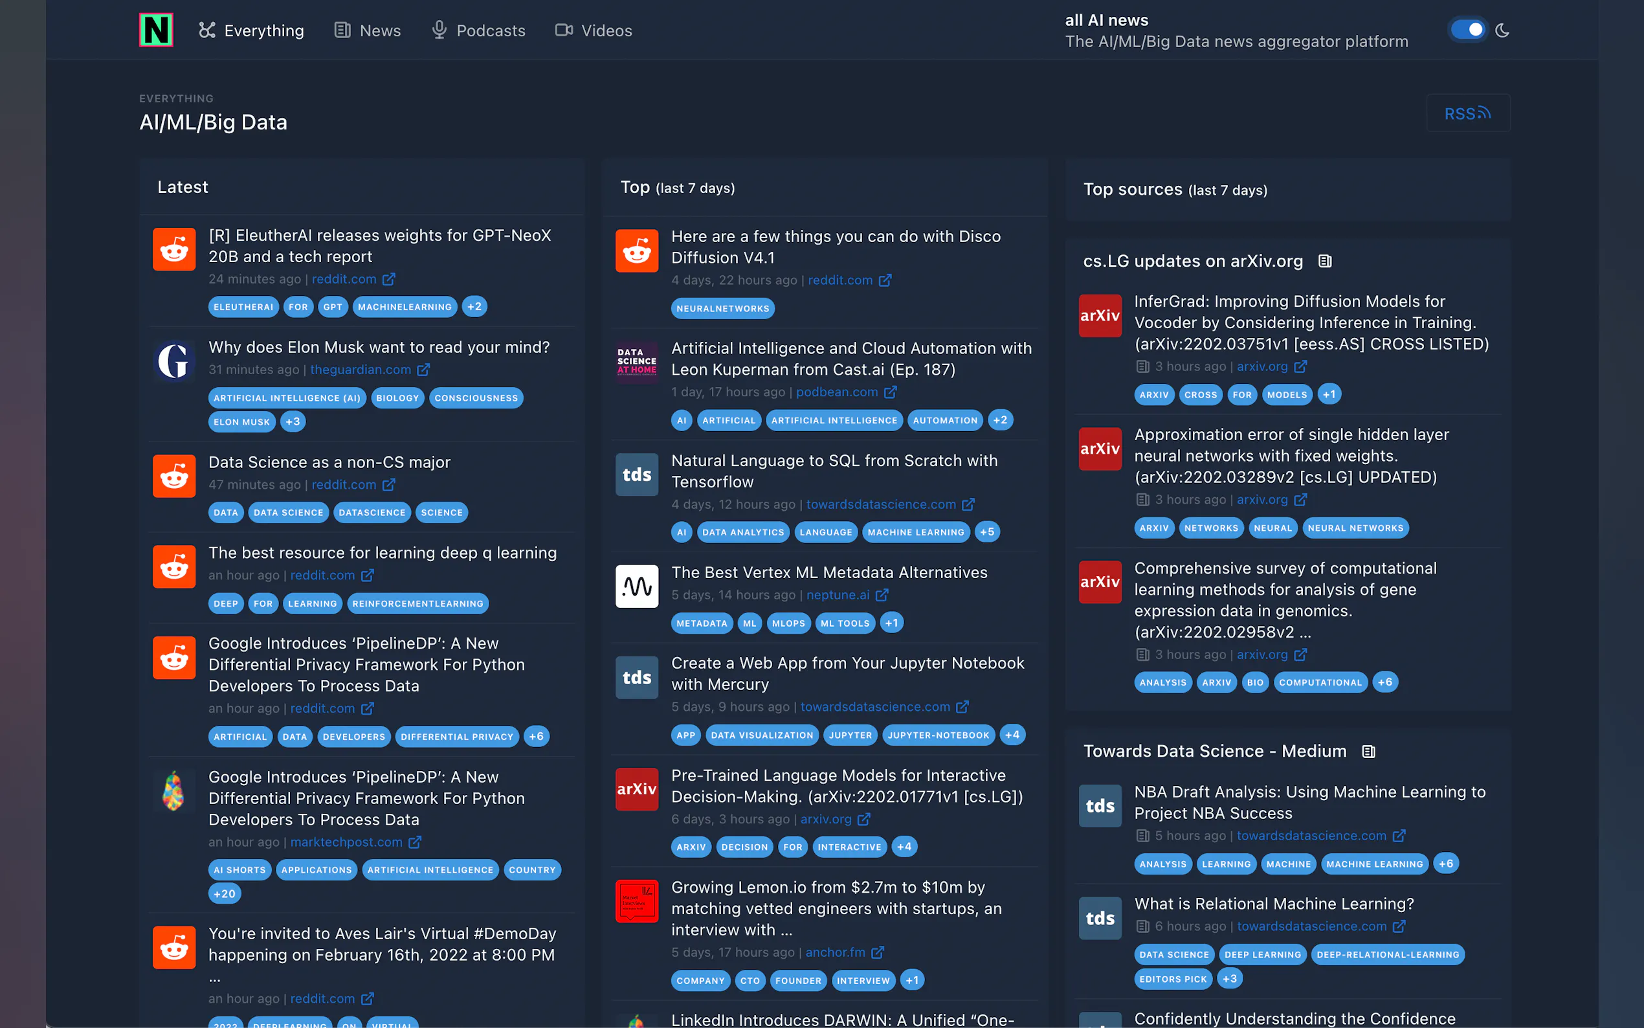The width and height of the screenshot is (1644, 1028).
Task: Open external link icon next to theguardian.com
Action: coord(423,370)
